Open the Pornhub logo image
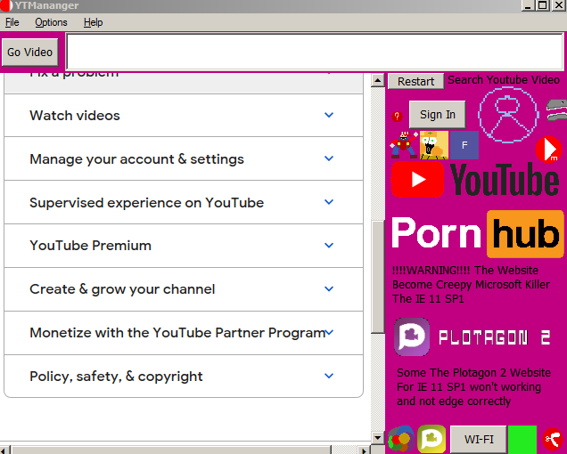 [478, 234]
